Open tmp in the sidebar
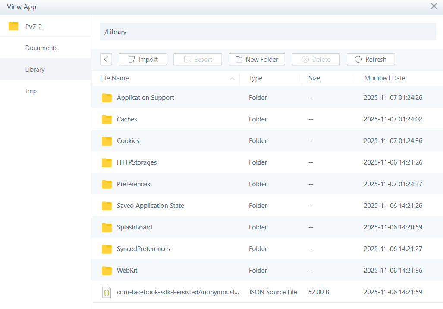This screenshot has height=309, width=443. click(31, 91)
